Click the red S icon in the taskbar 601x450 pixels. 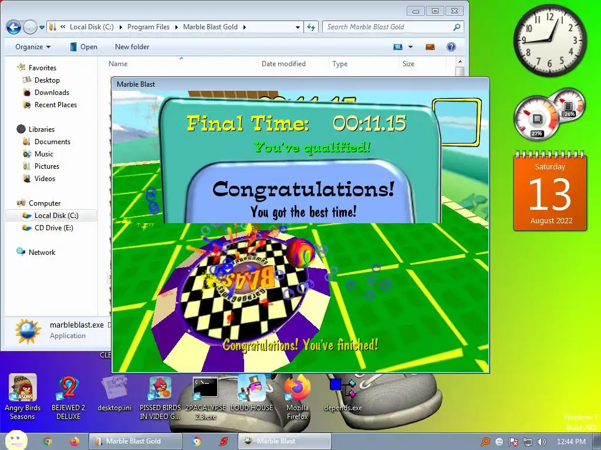(224, 441)
